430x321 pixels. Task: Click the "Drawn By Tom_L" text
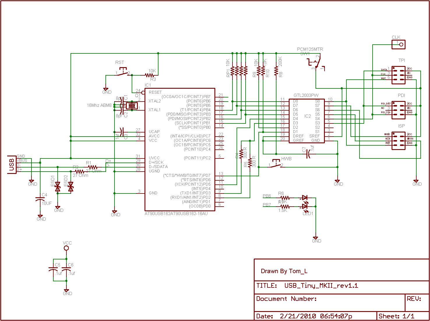coord(284,271)
